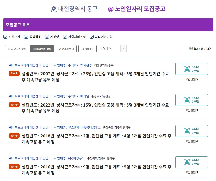Sort by 마감일순 정렬
Screen dimensions: 216x181
pyautogui.click(x=42, y=49)
